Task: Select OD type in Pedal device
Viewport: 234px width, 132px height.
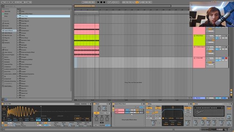Action: tap(97, 113)
